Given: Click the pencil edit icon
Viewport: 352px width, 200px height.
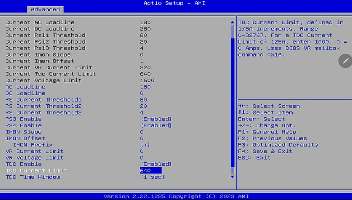Looking at the screenshot, I should (x=346, y=61).
